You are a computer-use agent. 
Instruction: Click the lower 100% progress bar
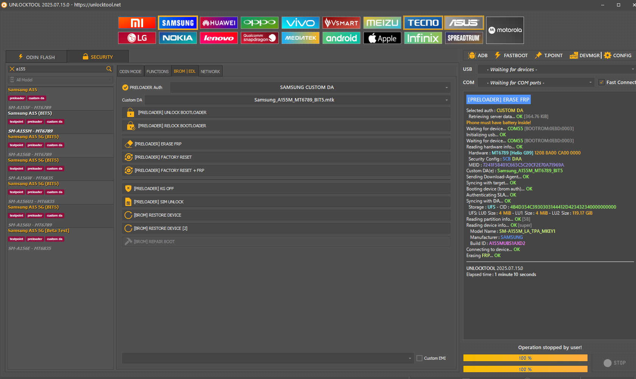[525, 369]
